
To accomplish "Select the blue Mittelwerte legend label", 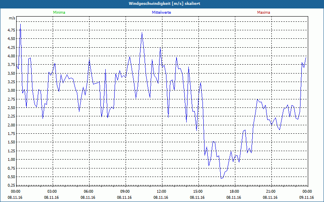I will tap(161, 13).
